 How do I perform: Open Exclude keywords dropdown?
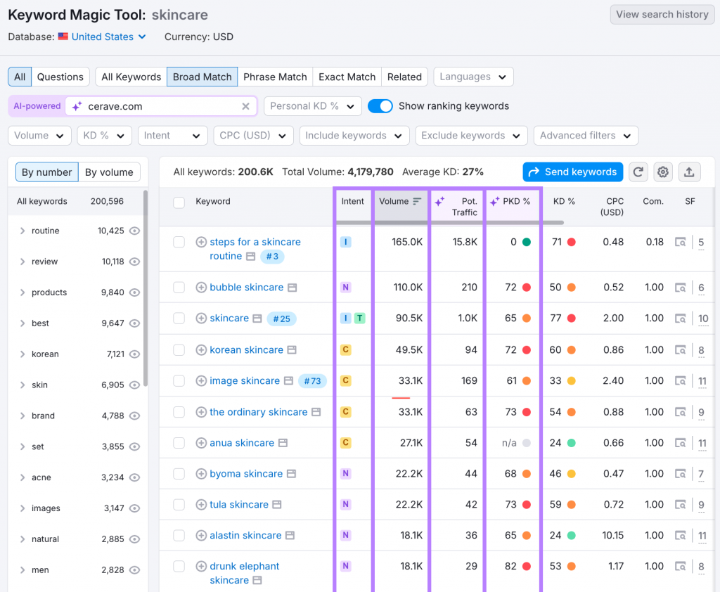click(x=472, y=136)
